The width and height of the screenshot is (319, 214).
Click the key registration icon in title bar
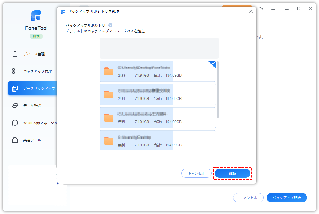(x=261, y=8)
